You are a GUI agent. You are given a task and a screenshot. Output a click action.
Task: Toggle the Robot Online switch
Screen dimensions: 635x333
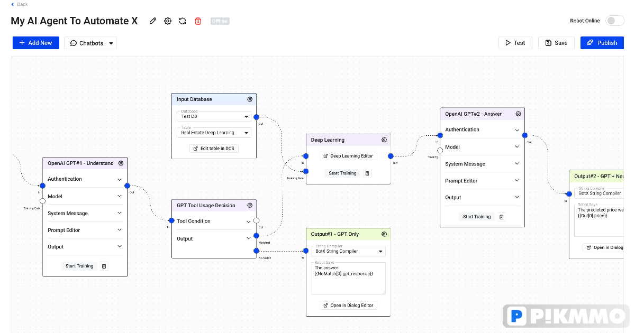click(x=615, y=21)
